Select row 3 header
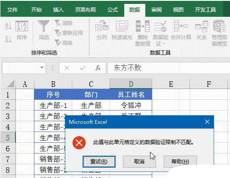The width and height of the screenshot is (230, 178). tap(8, 116)
